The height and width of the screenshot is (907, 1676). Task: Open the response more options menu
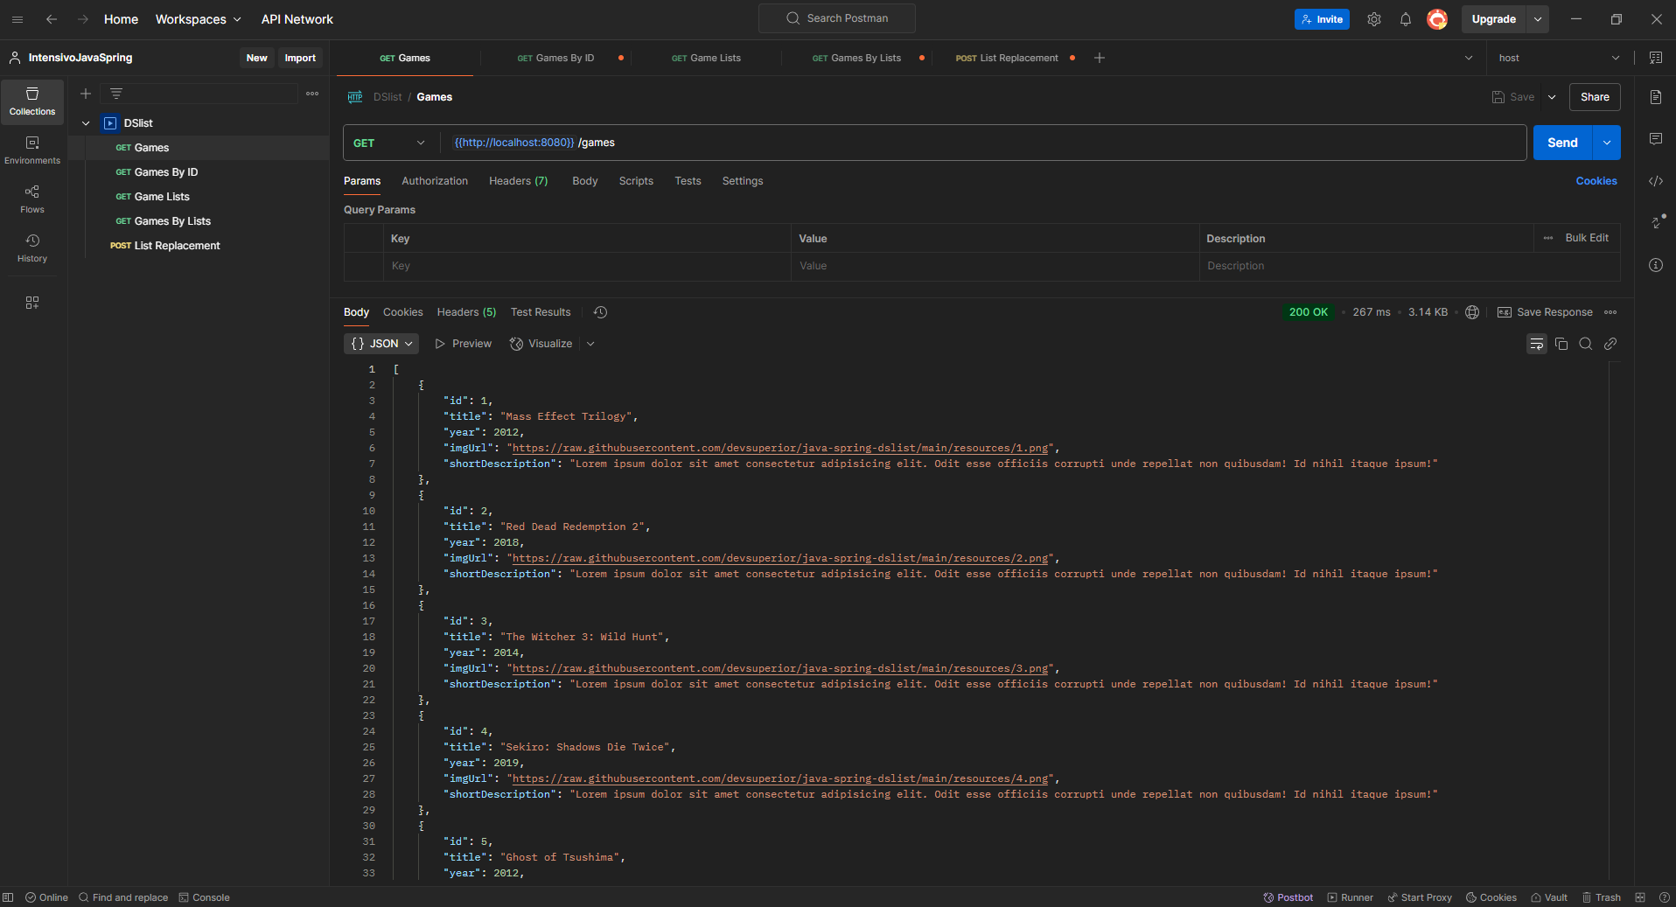(x=1610, y=312)
